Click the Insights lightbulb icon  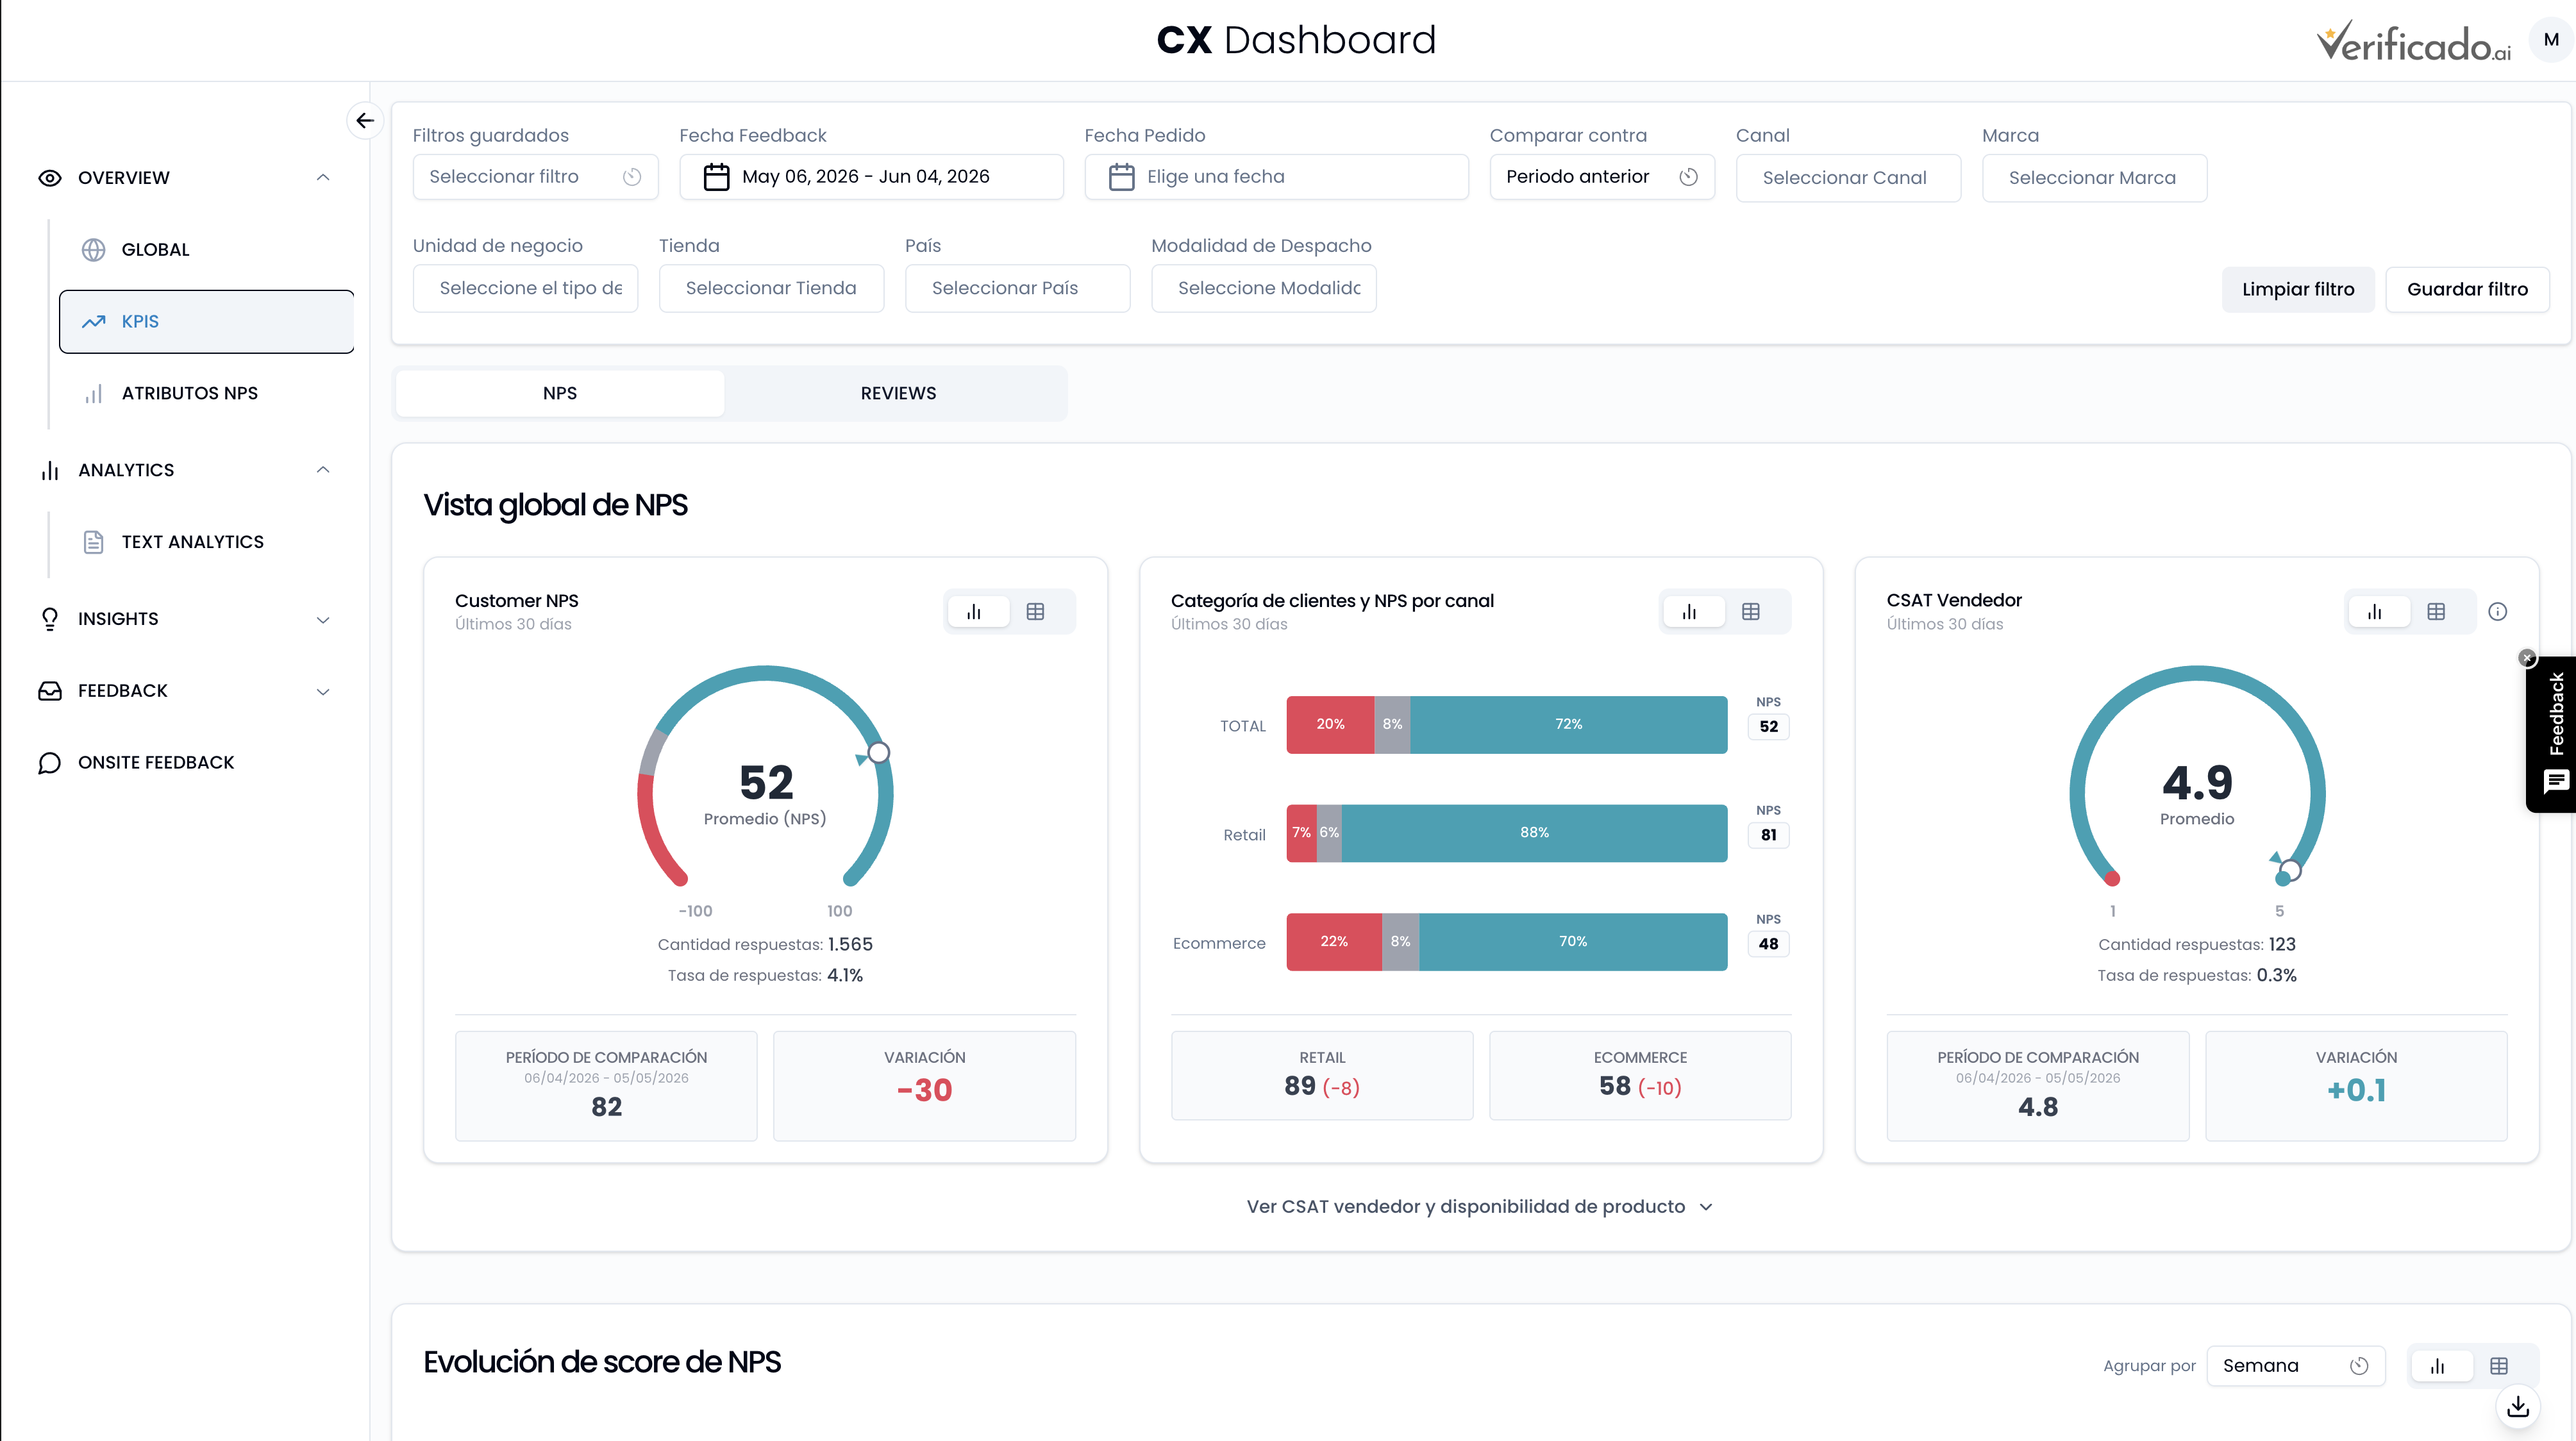click(x=50, y=619)
